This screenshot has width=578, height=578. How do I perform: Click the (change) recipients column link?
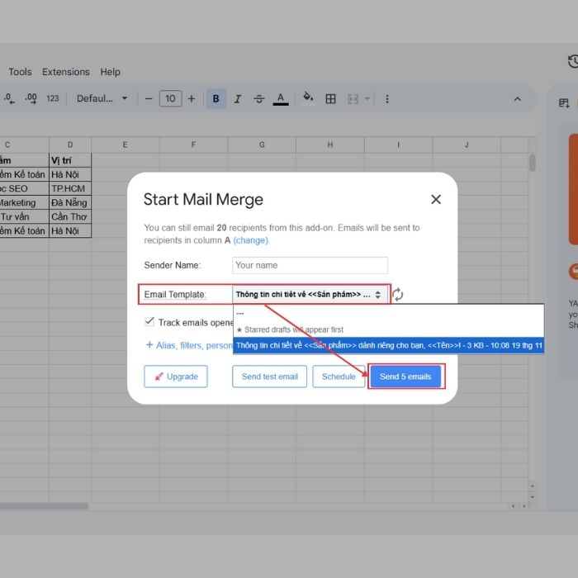251,240
